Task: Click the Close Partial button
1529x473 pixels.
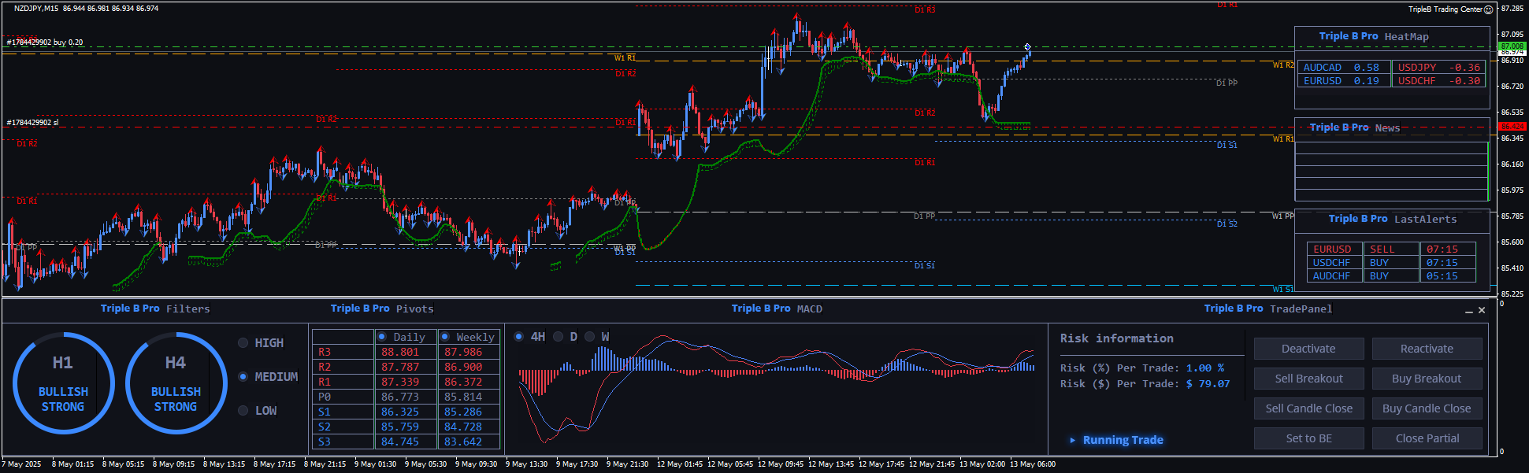Action: [1427, 438]
